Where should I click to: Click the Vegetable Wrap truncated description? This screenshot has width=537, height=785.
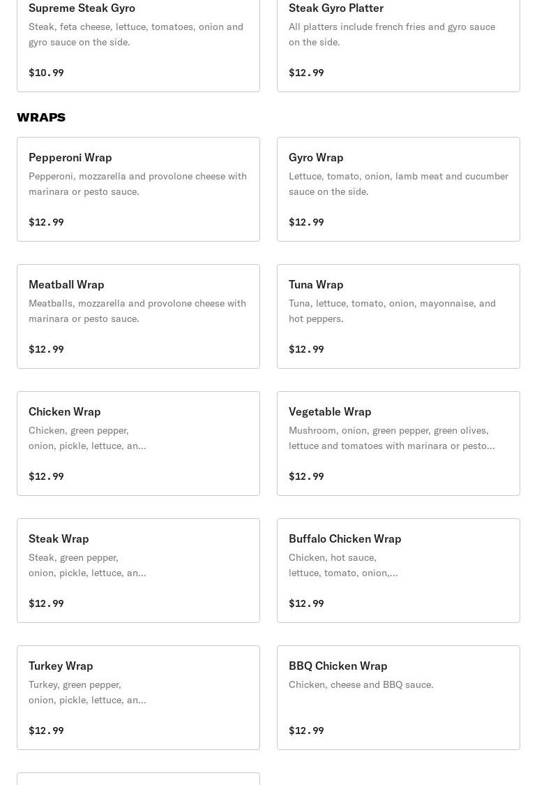point(391,438)
